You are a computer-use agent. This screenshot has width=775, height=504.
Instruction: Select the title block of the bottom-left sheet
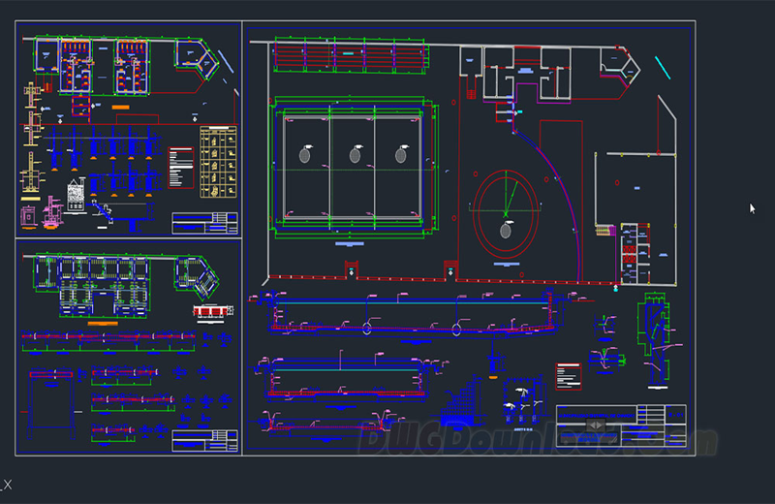pos(204,441)
